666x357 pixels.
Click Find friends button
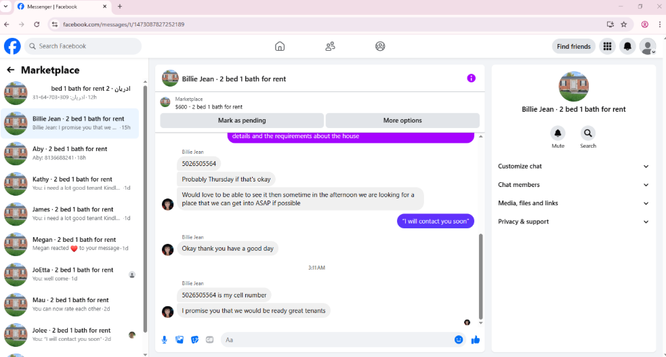(573, 46)
